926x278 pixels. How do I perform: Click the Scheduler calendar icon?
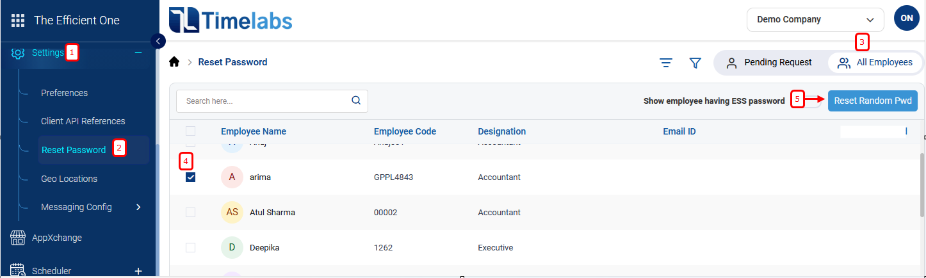pos(18,270)
